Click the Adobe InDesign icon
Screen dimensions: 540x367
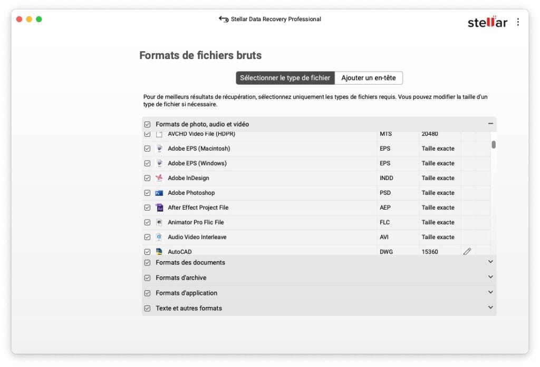pos(159,178)
